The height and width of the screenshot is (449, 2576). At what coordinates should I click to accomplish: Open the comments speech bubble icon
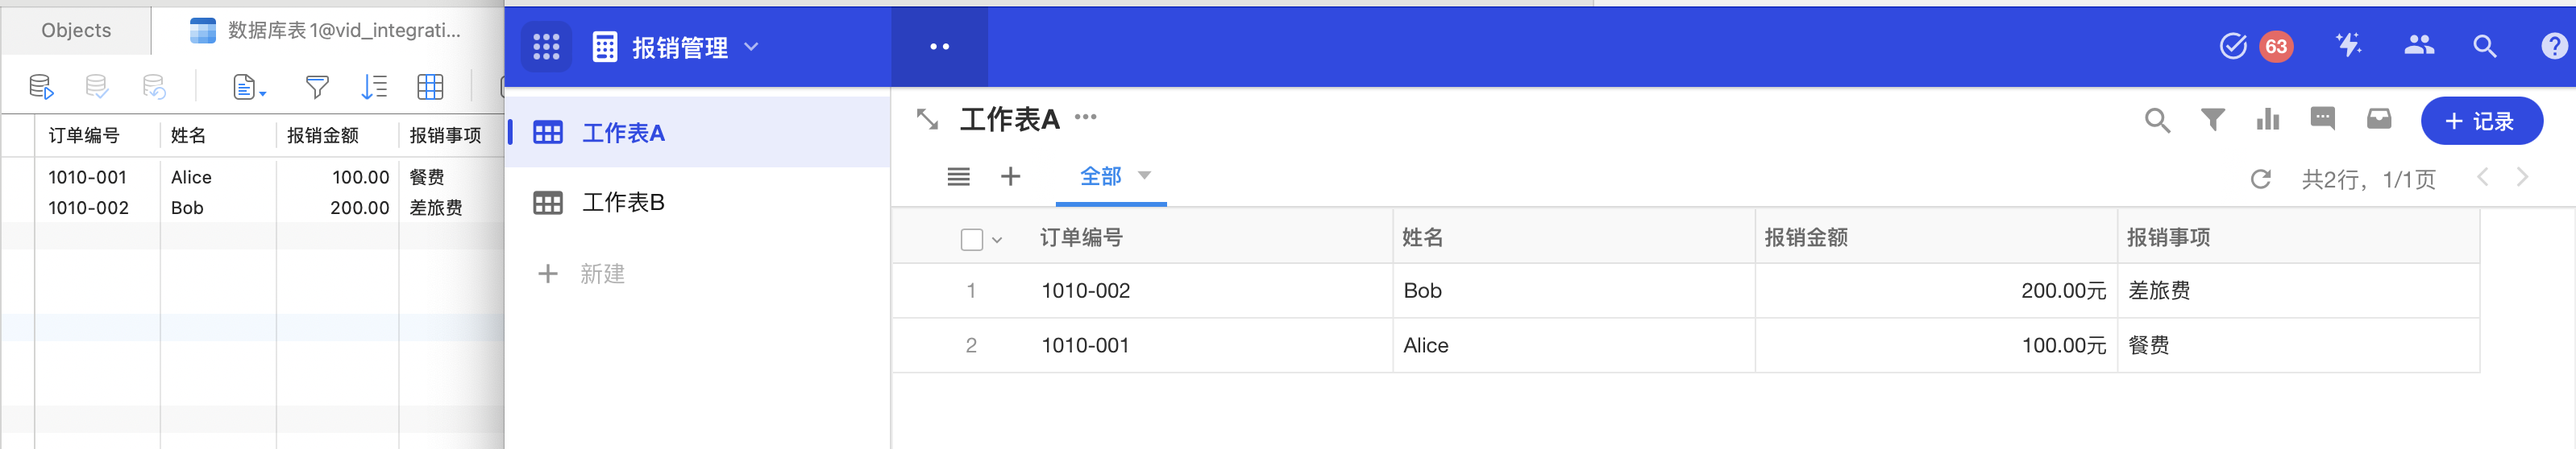(2323, 120)
